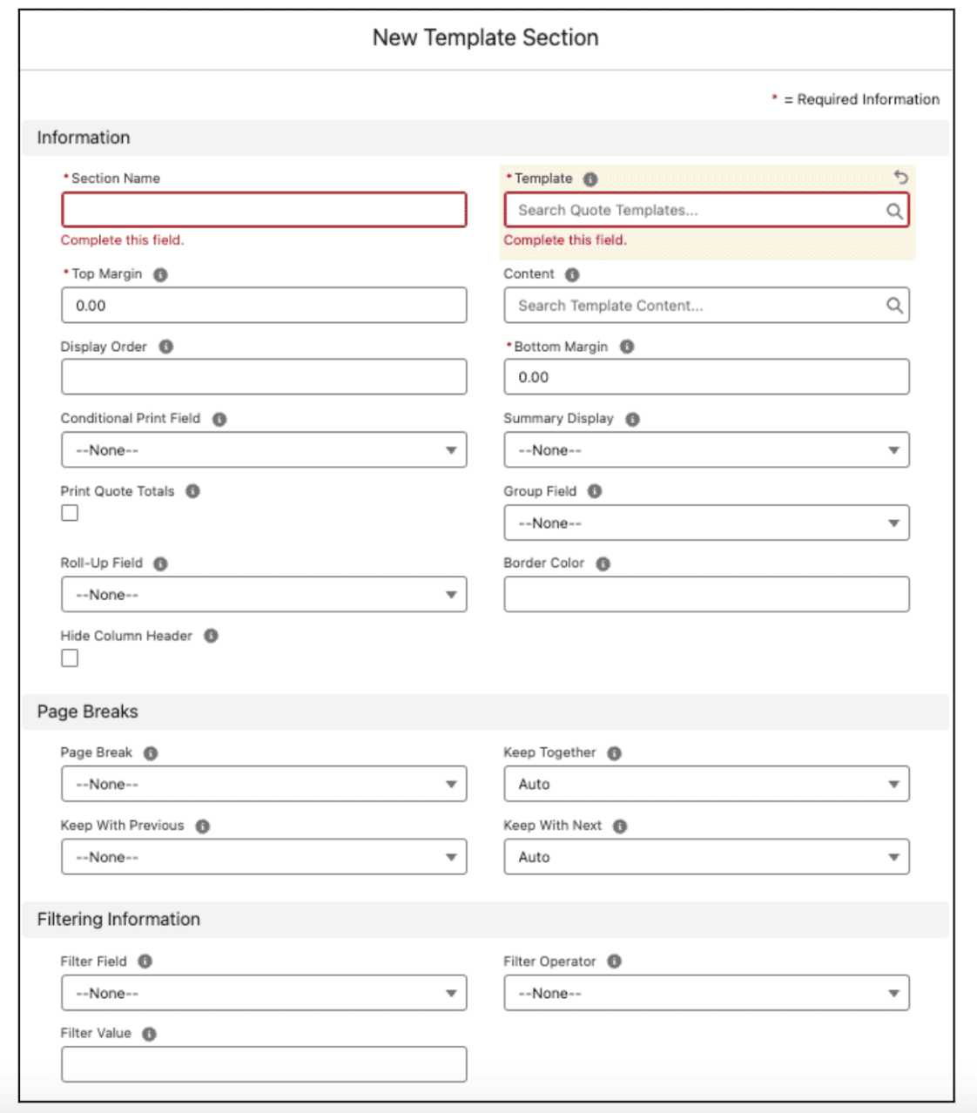The width and height of the screenshot is (977, 1113).
Task: Click the undo icon beside Template field
Action: (901, 178)
